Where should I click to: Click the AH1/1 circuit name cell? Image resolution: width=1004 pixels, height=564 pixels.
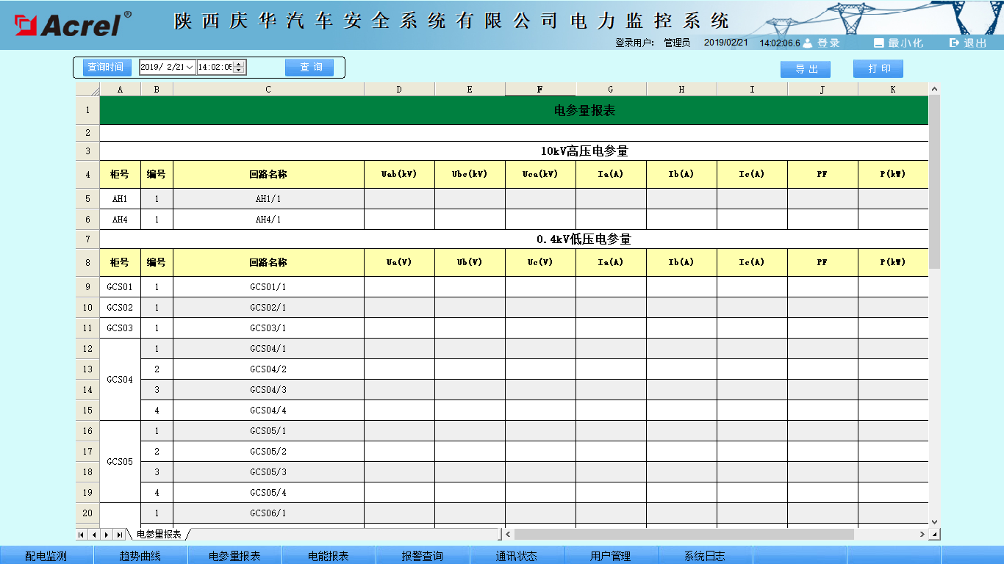tap(268, 199)
